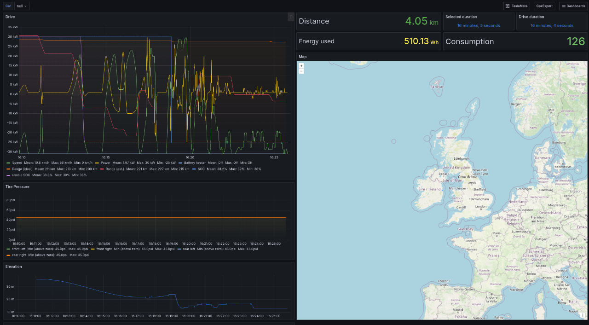Screen dimensions: 589x325
Task: Toggle Battery heater series in legend
Action: pos(194,162)
